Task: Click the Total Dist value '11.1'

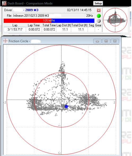Action: pyautogui.click(x=80, y=29)
